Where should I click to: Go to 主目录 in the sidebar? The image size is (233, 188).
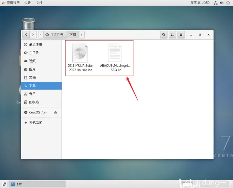click(41, 53)
